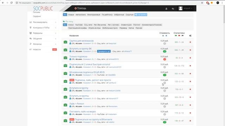The width and height of the screenshot is (225, 126).
Task: Go back in the browser
Action: click(3, 3)
